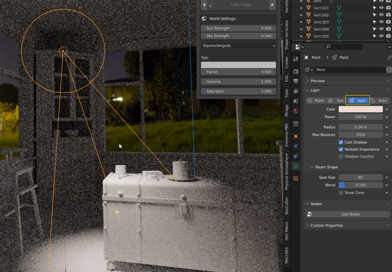The image size is (392, 272).
Task: Click the pin icon in properties header
Action: pyautogui.click(x=389, y=57)
